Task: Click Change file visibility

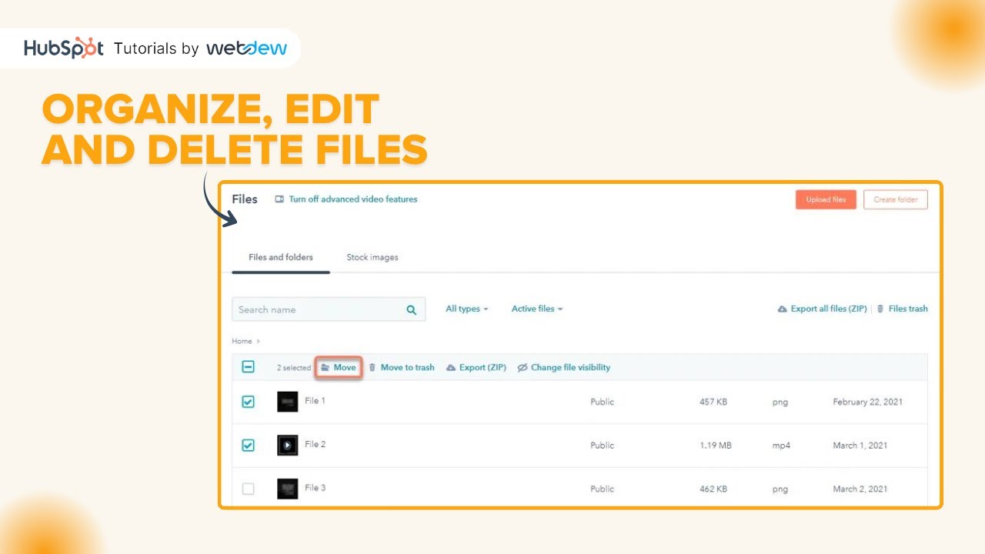Action: (564, 368)
